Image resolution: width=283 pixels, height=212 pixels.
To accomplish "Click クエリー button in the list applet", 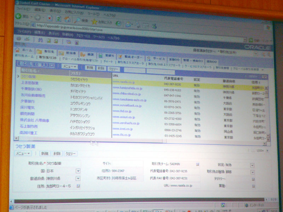I will click(113, 69).
